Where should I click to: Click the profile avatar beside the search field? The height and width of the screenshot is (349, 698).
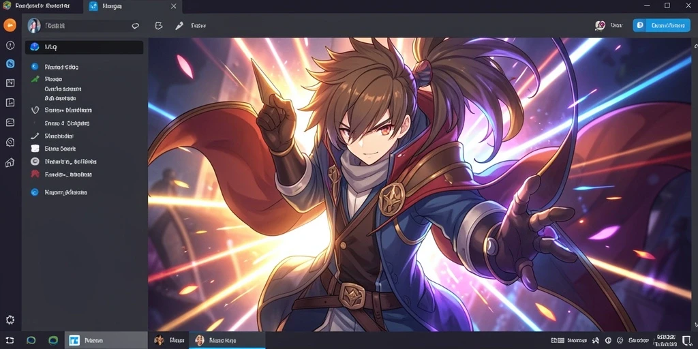click(34, 26)
